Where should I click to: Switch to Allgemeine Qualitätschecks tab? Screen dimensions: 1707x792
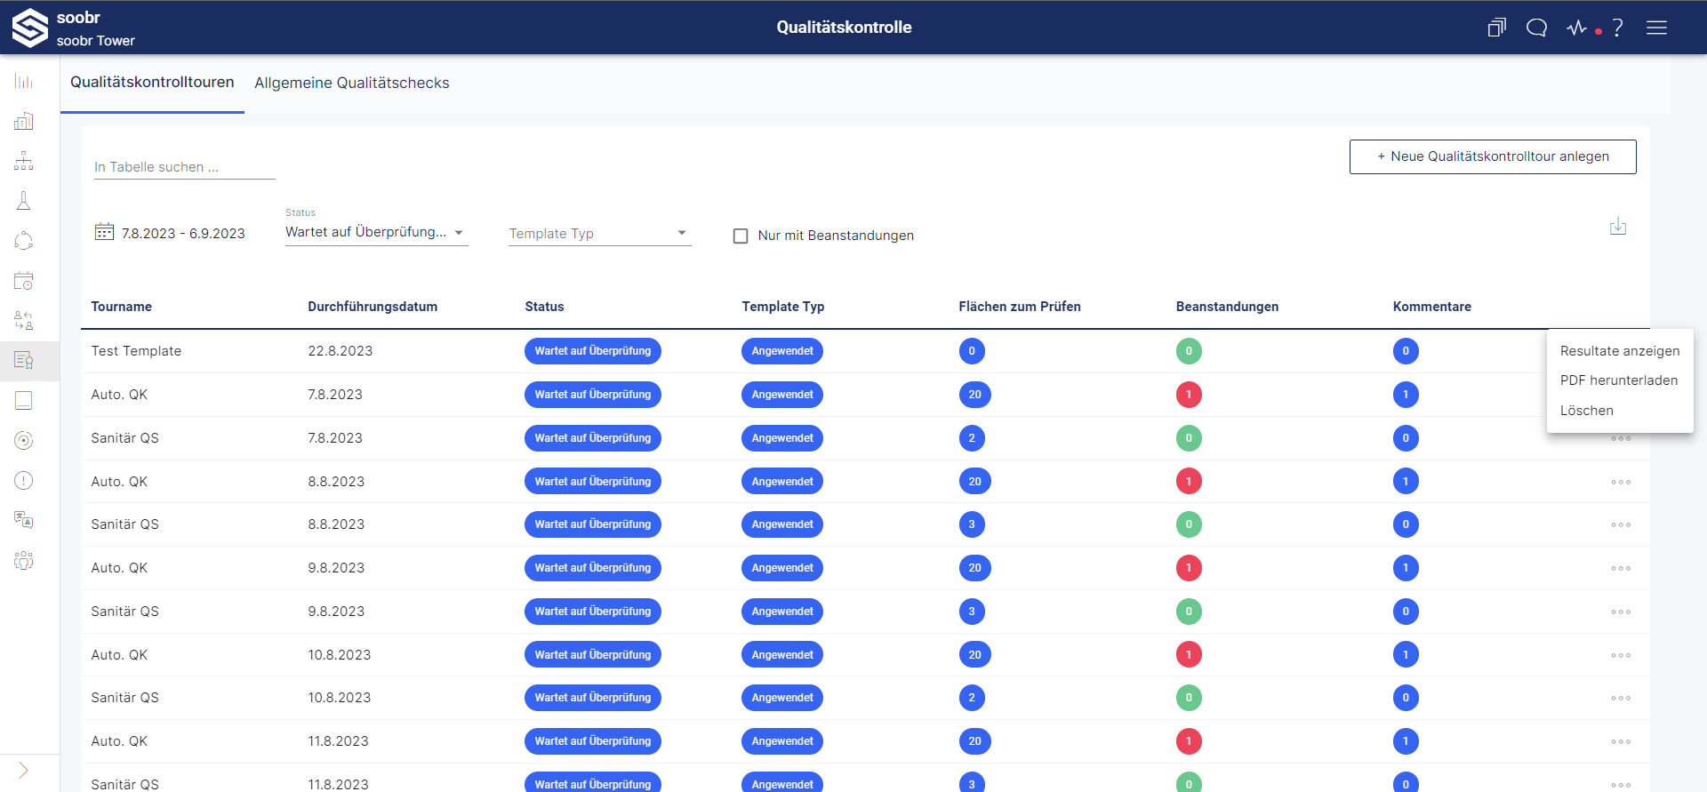point(352,83)
